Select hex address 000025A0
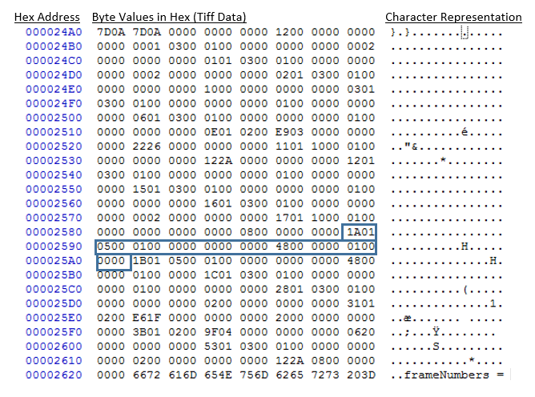 [54, 262]
